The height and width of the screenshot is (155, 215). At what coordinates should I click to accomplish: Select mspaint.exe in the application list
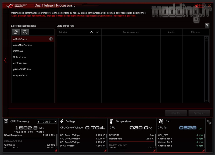[x=33, y=75]
